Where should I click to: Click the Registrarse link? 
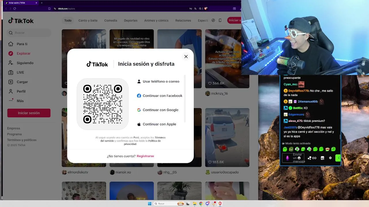point(145,156)
